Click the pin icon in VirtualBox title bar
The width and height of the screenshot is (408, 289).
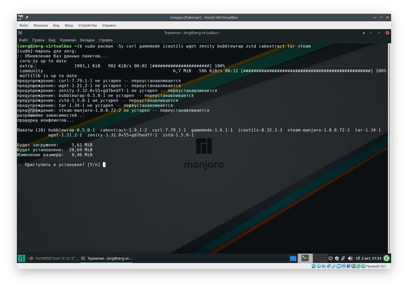pos(27,17)
